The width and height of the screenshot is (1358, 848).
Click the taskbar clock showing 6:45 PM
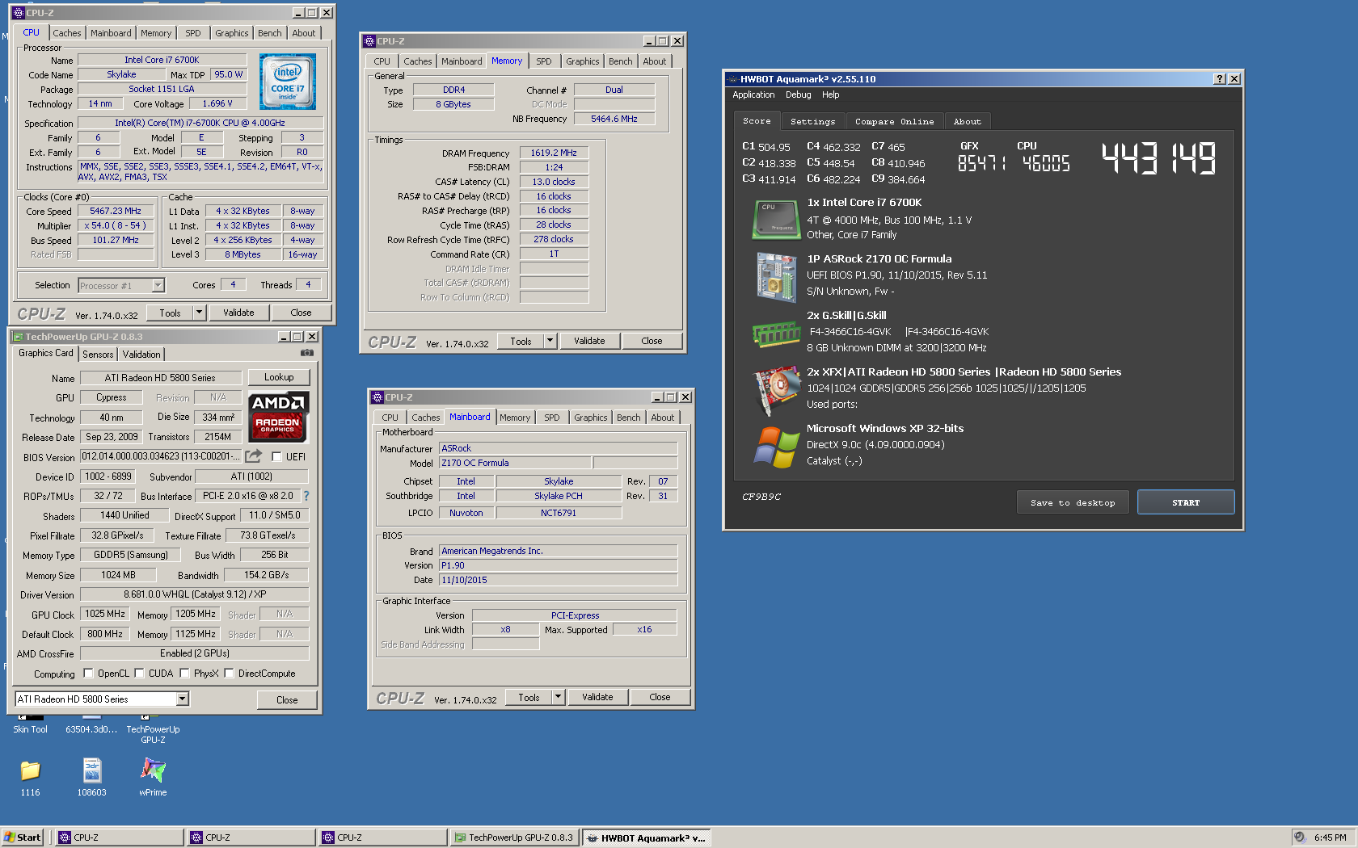1330,838
